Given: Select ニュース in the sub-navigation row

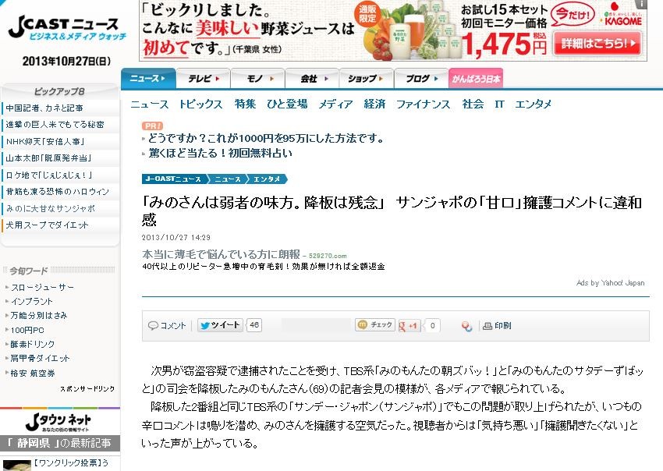Looking at the screenshot, I should point(150,104).
